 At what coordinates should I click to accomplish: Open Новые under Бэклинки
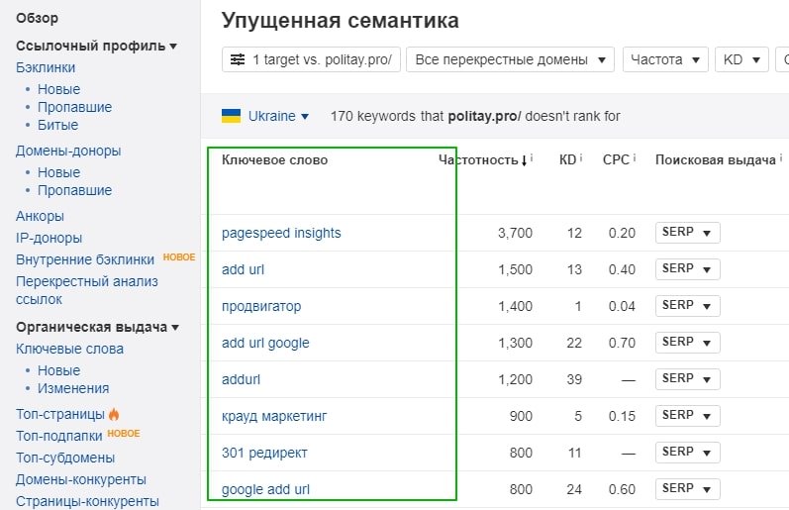tap(58, 89)
